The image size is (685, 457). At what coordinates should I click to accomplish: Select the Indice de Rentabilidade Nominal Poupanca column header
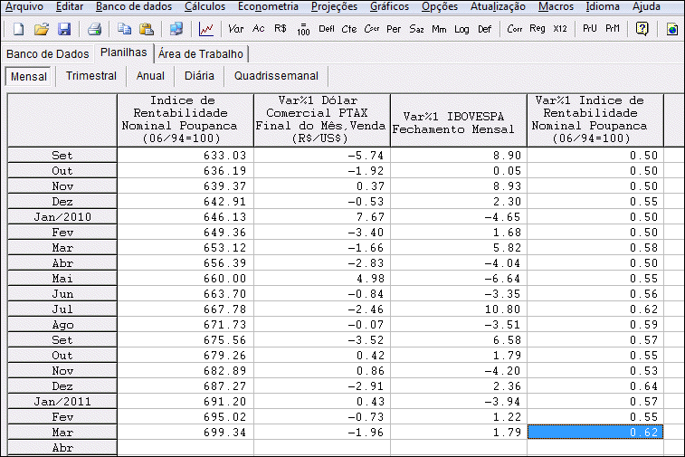point(186,119)
